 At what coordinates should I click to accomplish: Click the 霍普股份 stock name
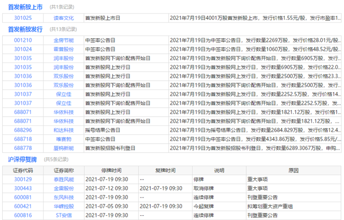pyautogui.click(x=63, y=48)
